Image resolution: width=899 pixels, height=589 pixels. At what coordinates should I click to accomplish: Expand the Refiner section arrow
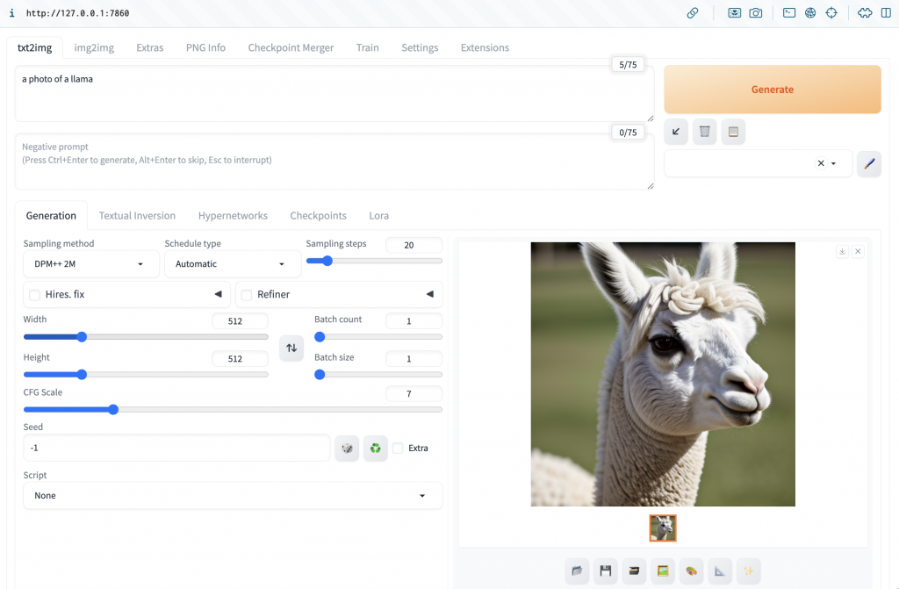coord(429,294)
